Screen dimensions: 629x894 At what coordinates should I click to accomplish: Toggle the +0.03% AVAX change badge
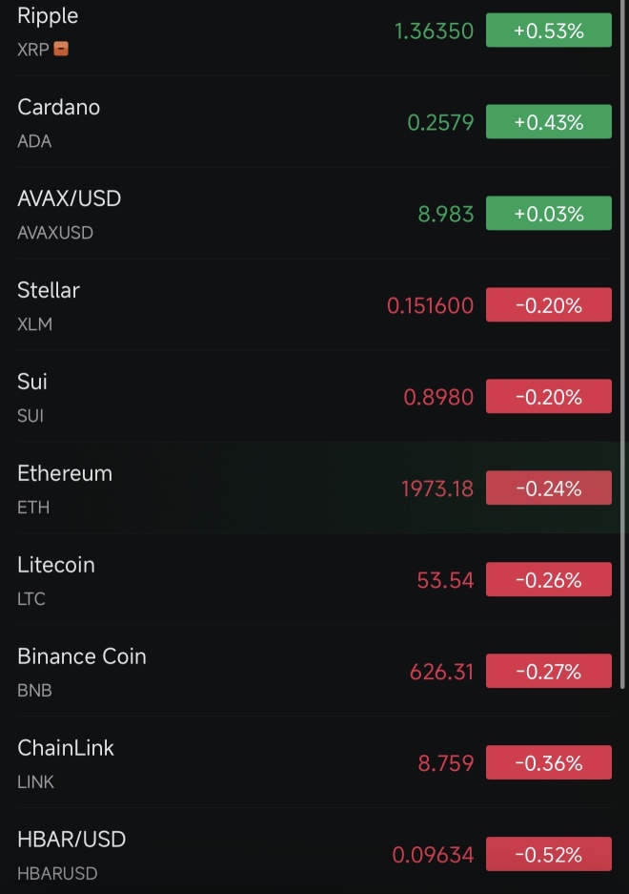[x=549, y=213]
